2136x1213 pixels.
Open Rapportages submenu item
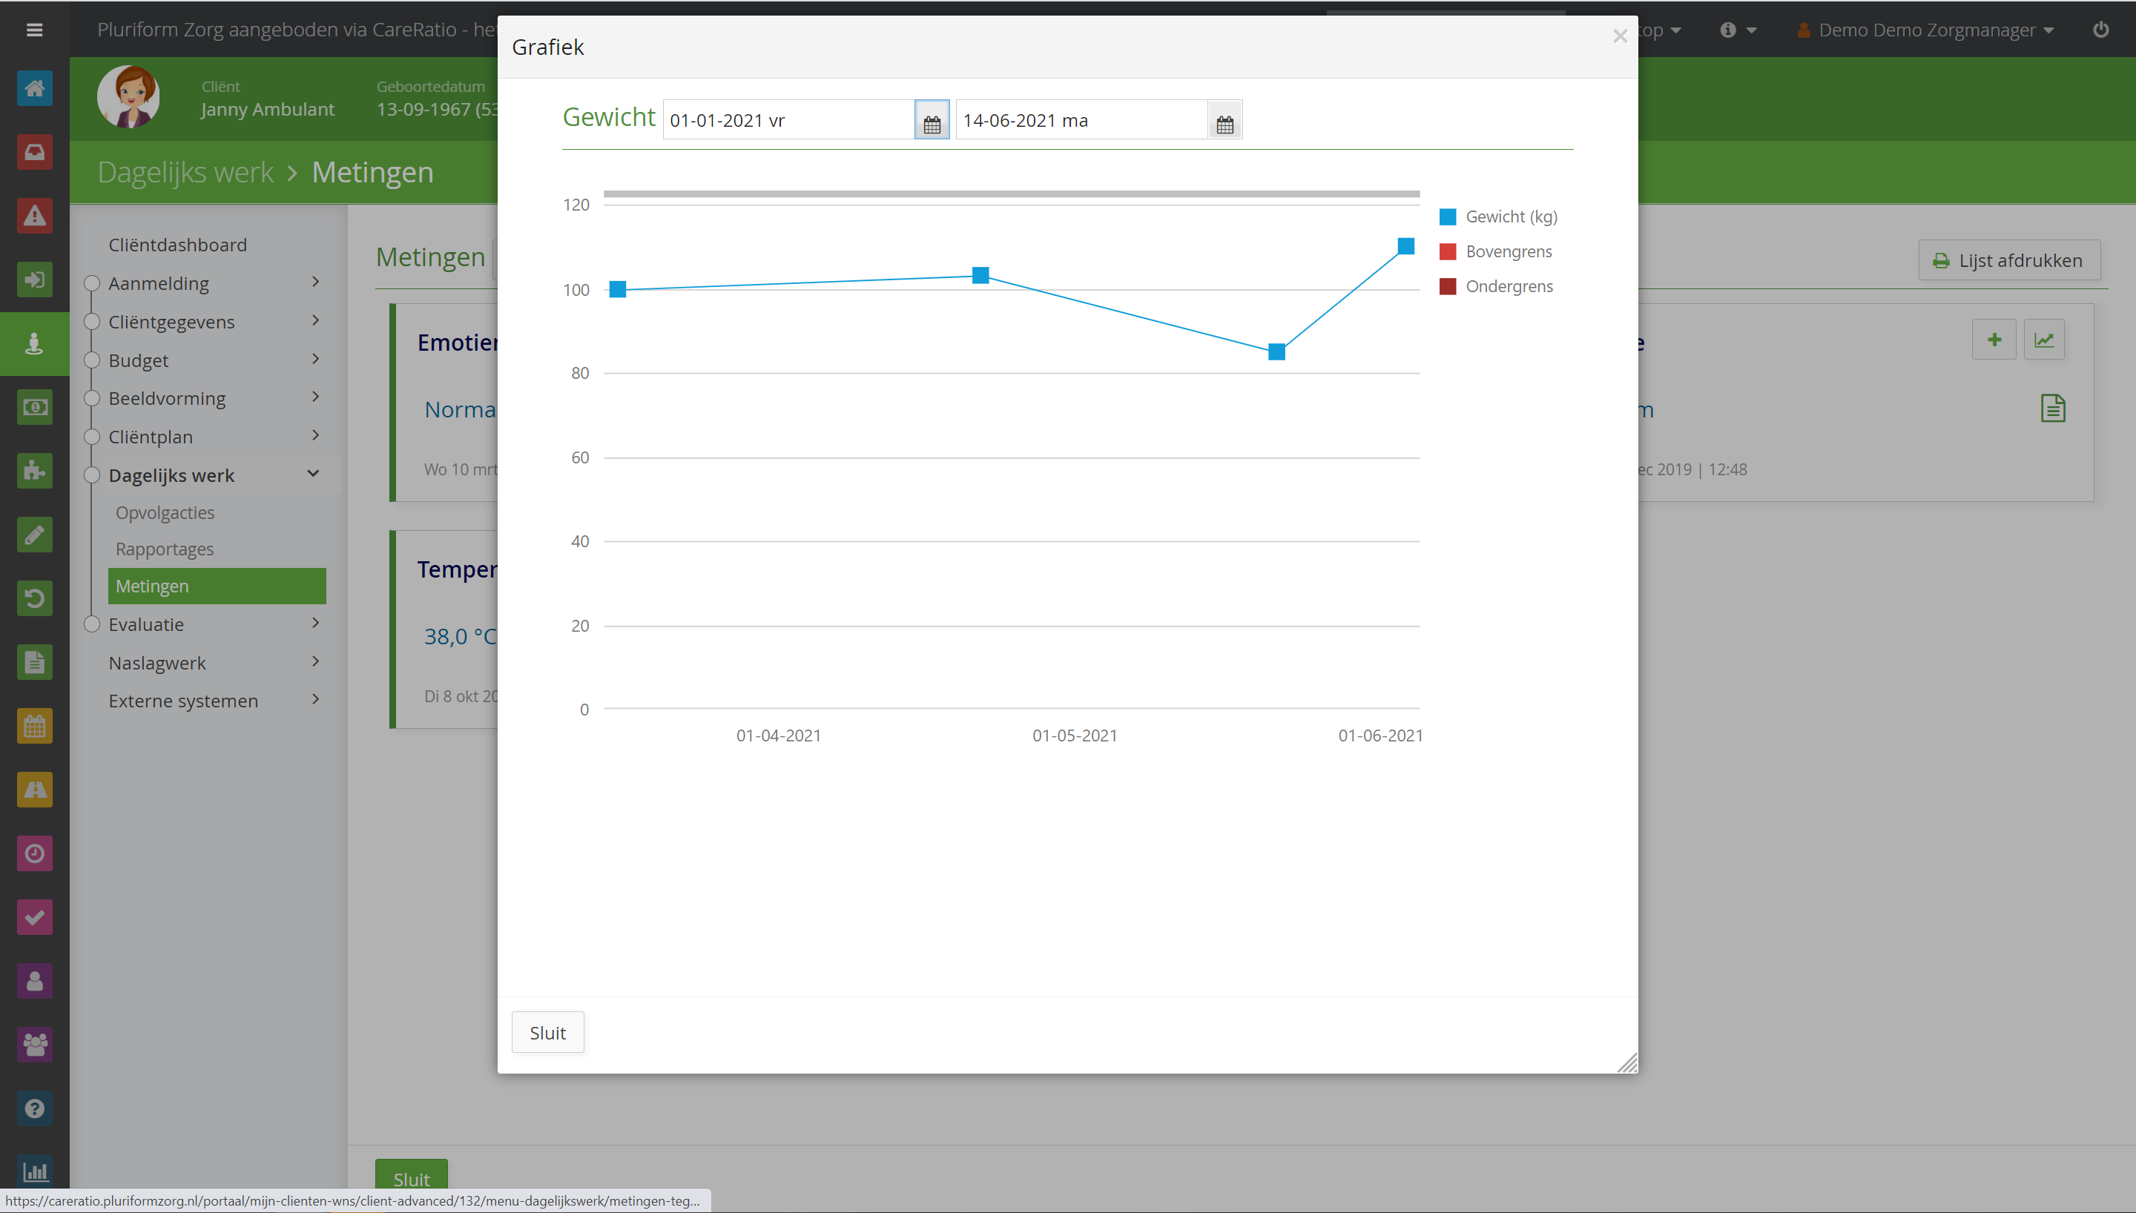(165, 550)
